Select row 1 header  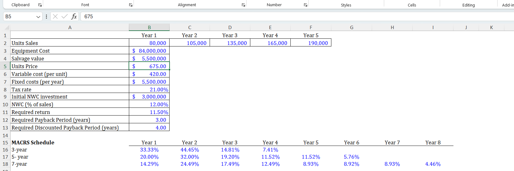click(5, 35)
